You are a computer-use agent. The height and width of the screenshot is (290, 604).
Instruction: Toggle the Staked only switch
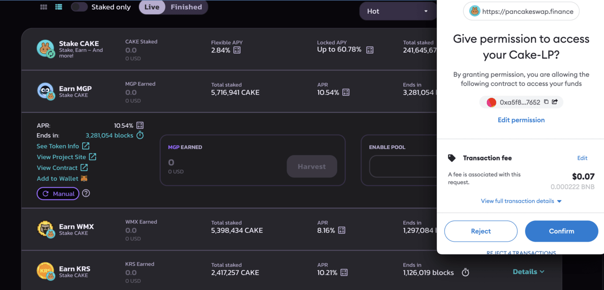tap(79, 7)
